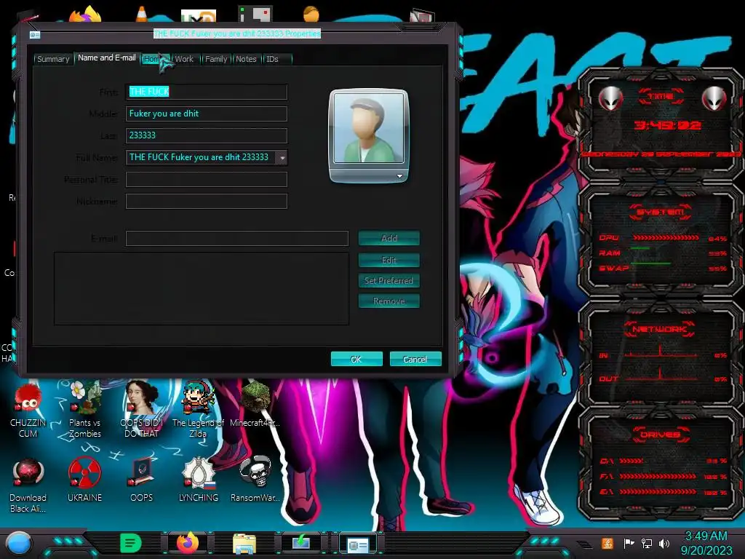Click the network IN graph
This screenshot has width=745, height=559.
pos(661,352)
